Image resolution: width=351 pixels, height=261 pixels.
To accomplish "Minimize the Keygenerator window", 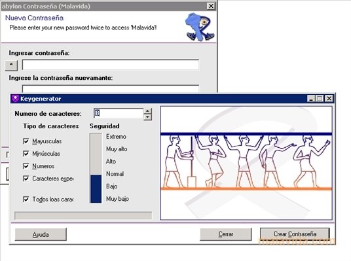I will coord(311,99).
